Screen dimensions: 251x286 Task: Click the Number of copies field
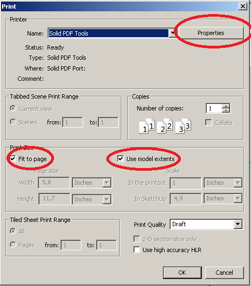tap(214, 108)
